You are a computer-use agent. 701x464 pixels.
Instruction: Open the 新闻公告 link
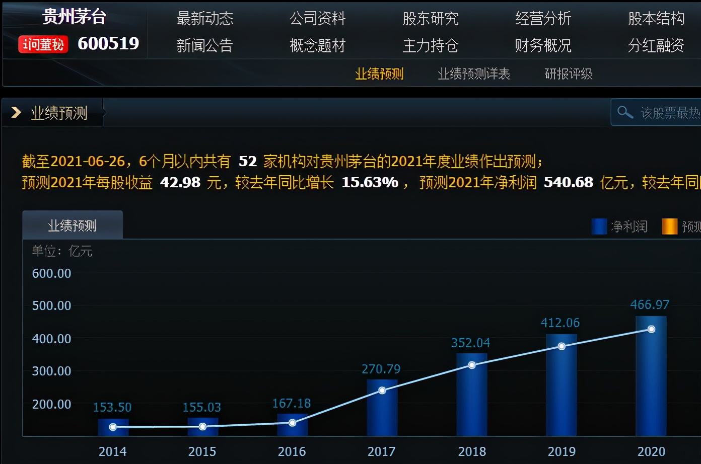[x=204, y=45]
